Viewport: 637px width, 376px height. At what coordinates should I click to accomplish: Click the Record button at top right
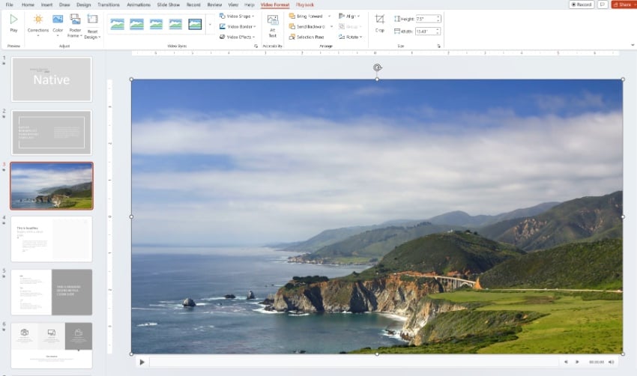(x=582, y=4)
